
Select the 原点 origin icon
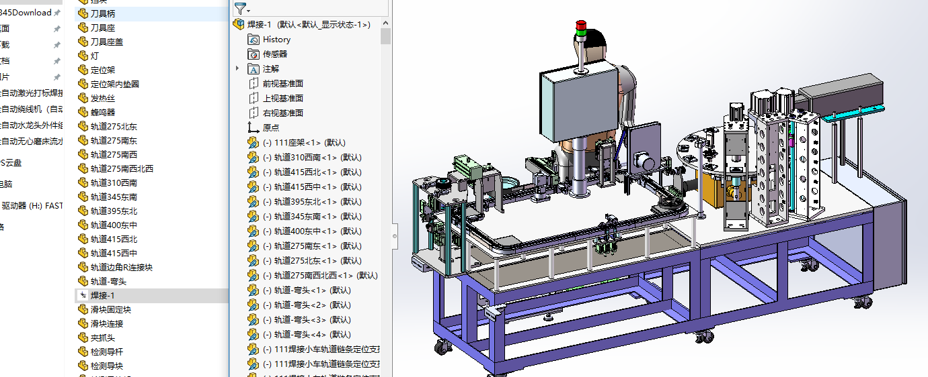(254, 127)
